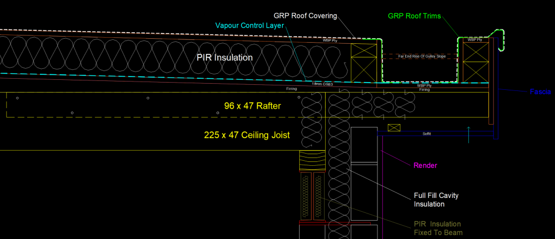Select the blue Fascia label
Screen dimensions: 555x239
point(540,92)
